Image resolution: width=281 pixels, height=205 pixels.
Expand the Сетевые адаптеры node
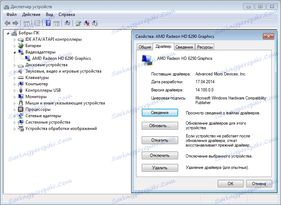pos(15,116)
